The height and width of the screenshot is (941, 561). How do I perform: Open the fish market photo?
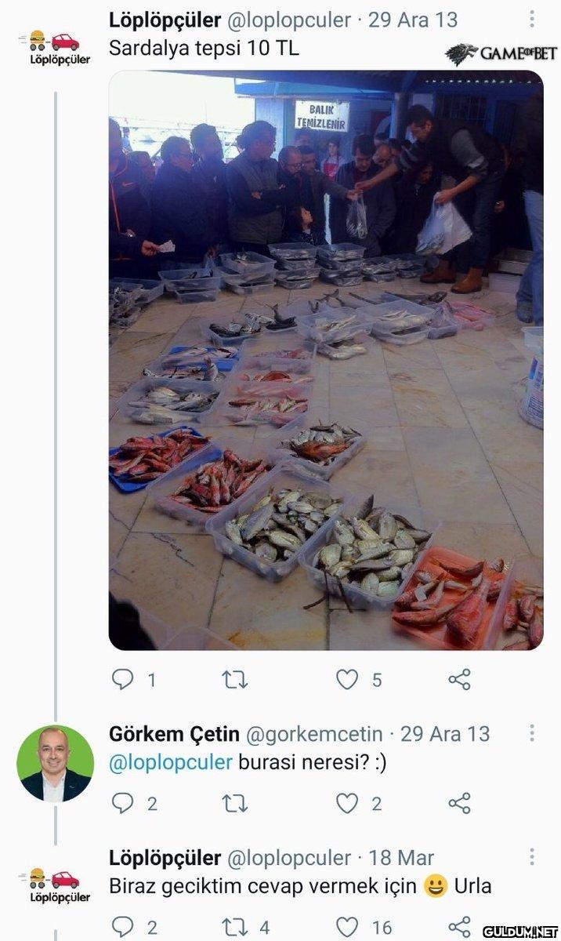click(x=326, y=360)
